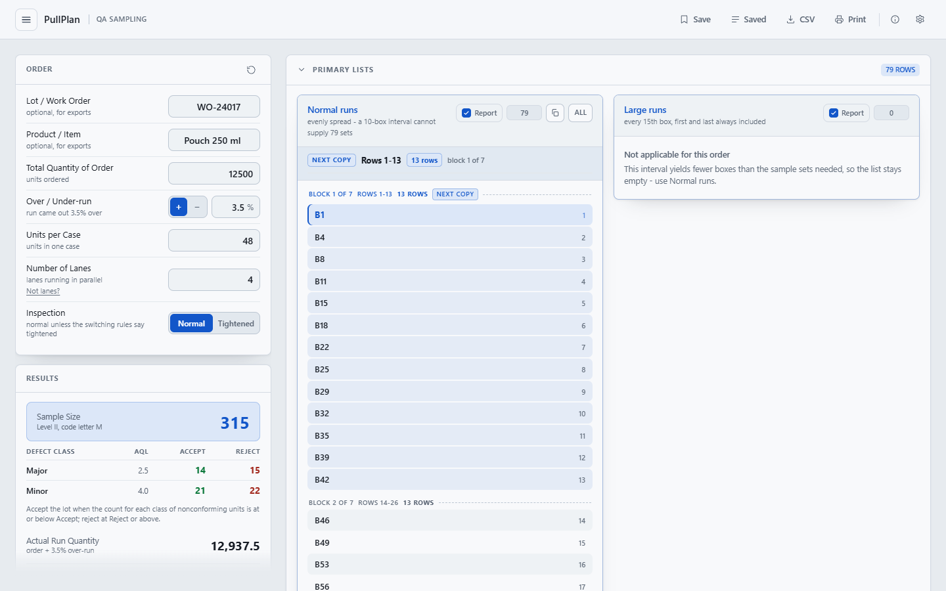Click the Sample Size value 315
Image resolution: width=946 pixels, height=591 pixels.
235,423
